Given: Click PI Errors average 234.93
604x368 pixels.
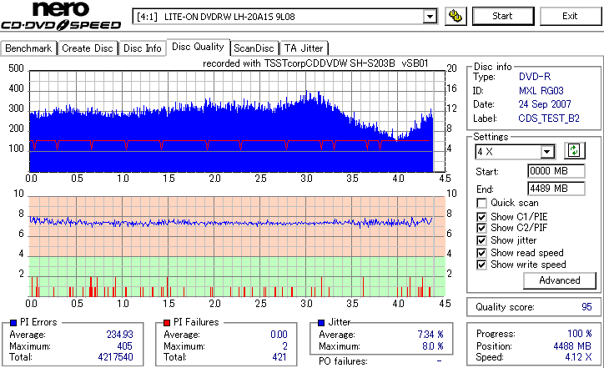Looking at the screenshot, I should pyautogui.click(x=119, y=335).
